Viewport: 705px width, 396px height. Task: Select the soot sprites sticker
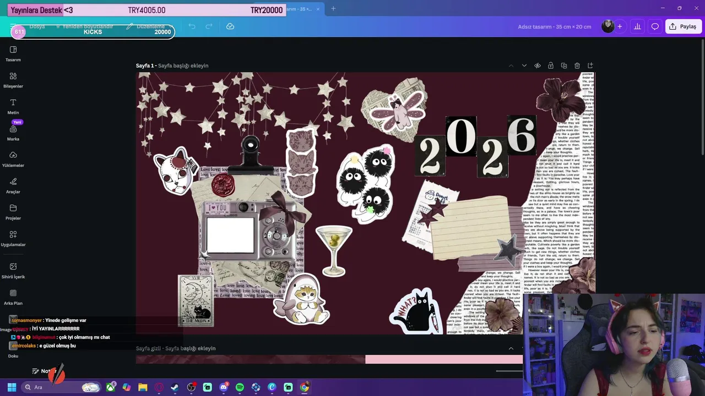click(366, 184)
